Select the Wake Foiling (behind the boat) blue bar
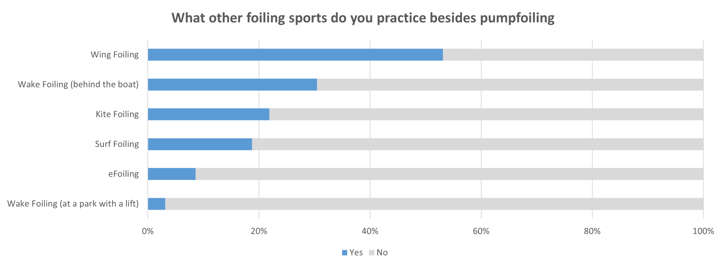Screen dimensions: 726x268 point(232,85)
